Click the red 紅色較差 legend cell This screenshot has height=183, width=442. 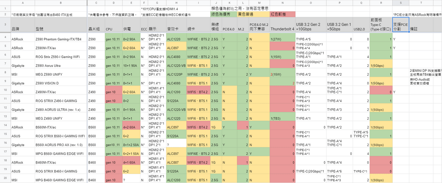[x=282, y=14]
